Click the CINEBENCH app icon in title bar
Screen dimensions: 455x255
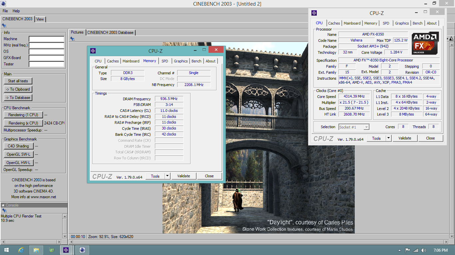[3, 4]
